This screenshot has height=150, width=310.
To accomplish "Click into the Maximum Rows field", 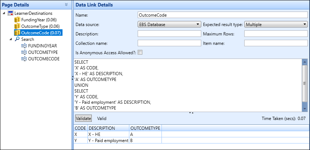I will (x=276, y=34).
